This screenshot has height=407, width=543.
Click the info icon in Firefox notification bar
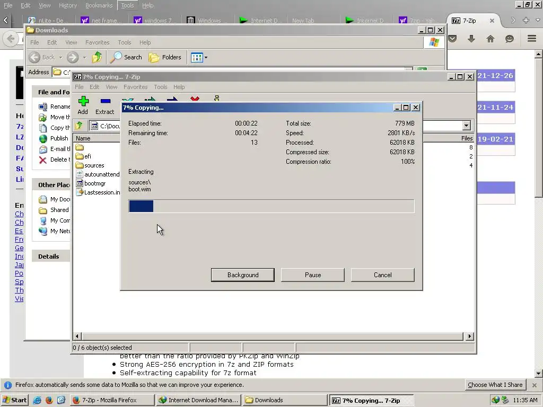click(7, 385)
